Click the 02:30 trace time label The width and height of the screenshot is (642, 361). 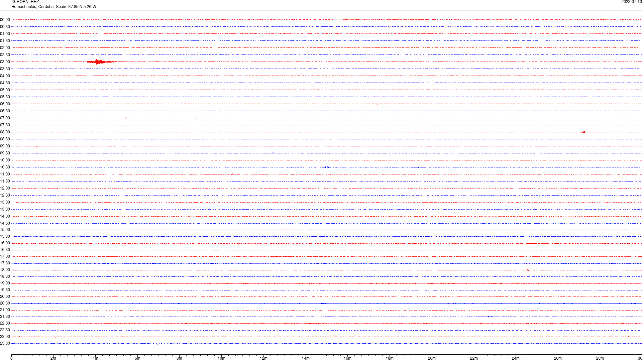click(x=5, y=55)
